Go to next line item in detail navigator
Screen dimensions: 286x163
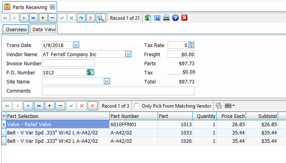point(28,106)
